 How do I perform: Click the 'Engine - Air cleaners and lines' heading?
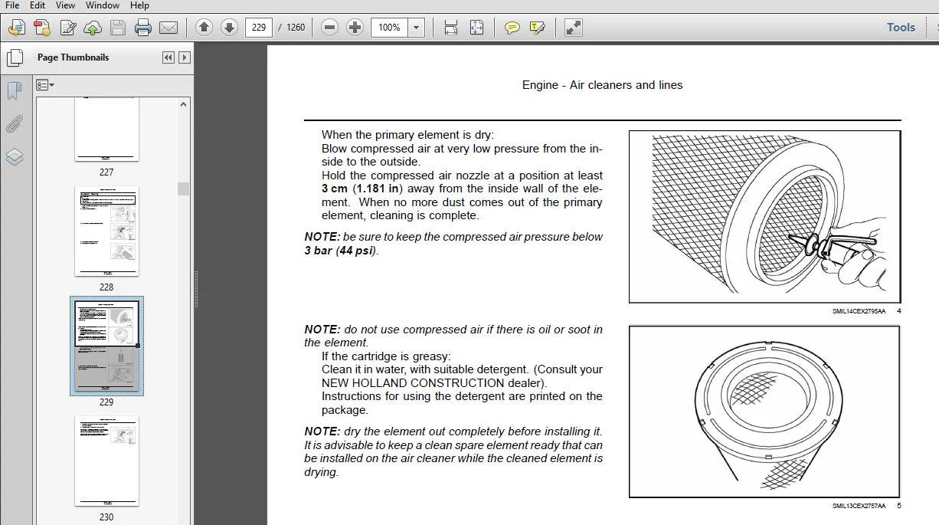click(602, 85)
